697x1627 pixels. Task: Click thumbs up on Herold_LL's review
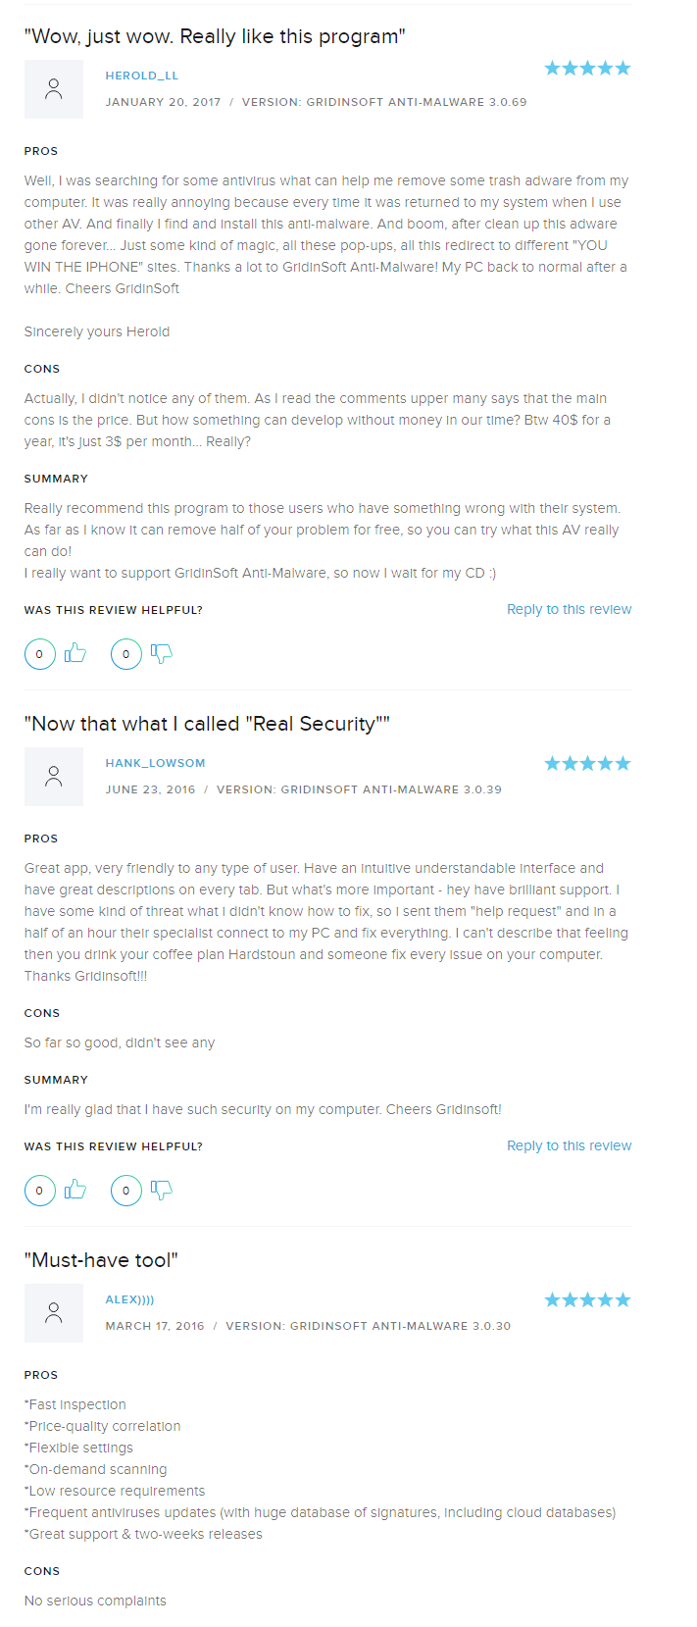click(x=75, y=653)
